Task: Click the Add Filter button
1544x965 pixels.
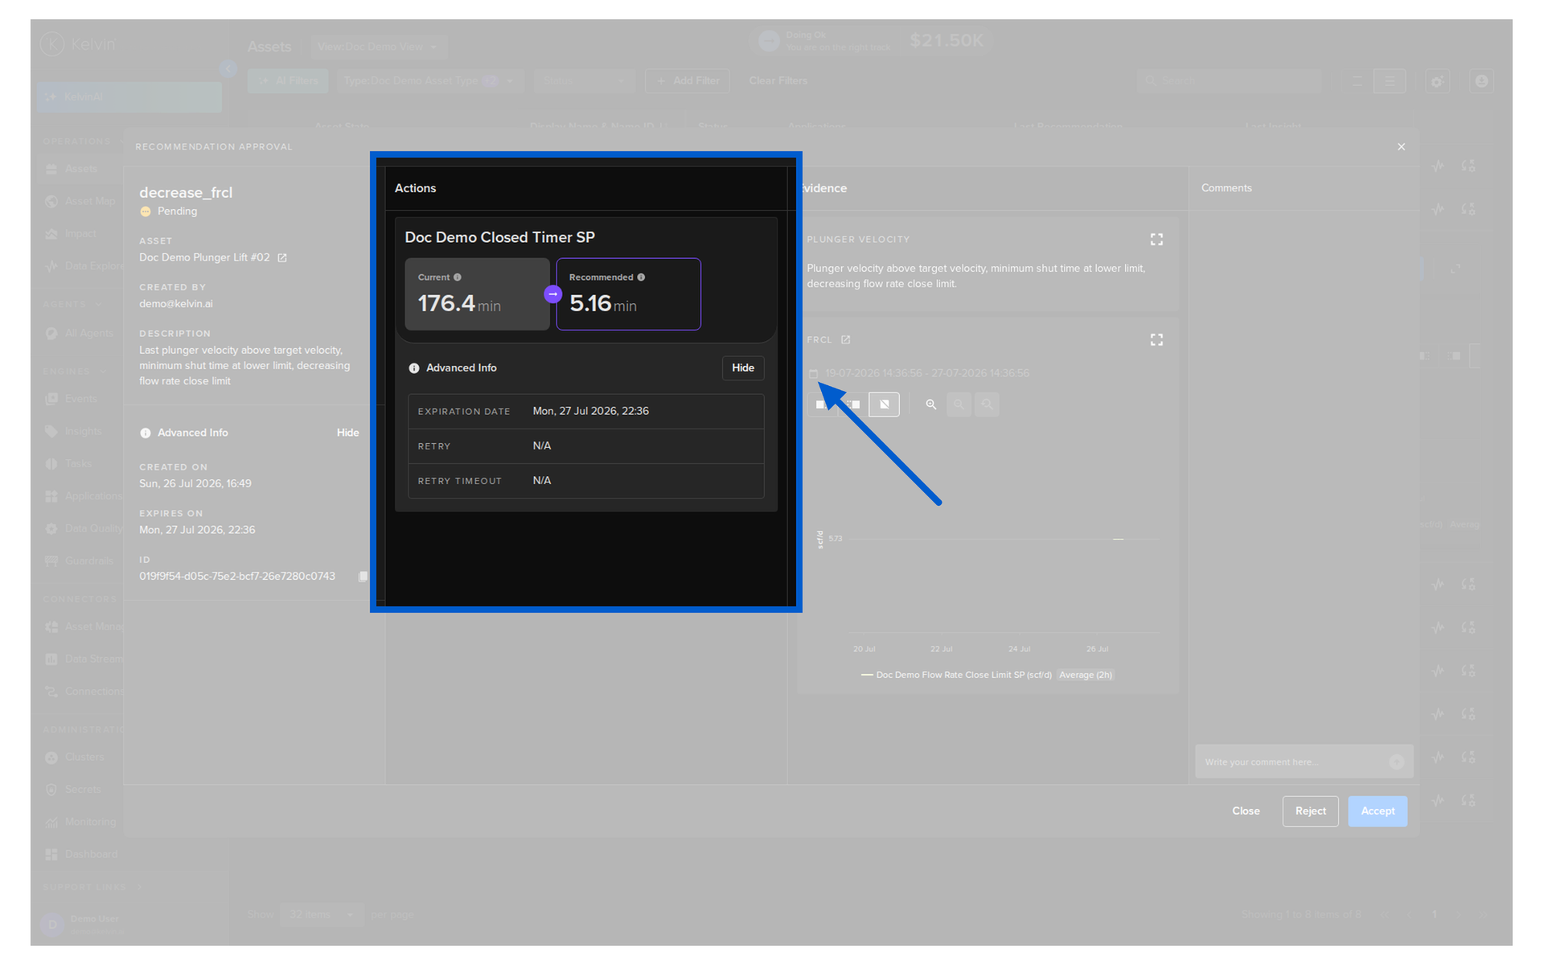Action: [688, 81]
